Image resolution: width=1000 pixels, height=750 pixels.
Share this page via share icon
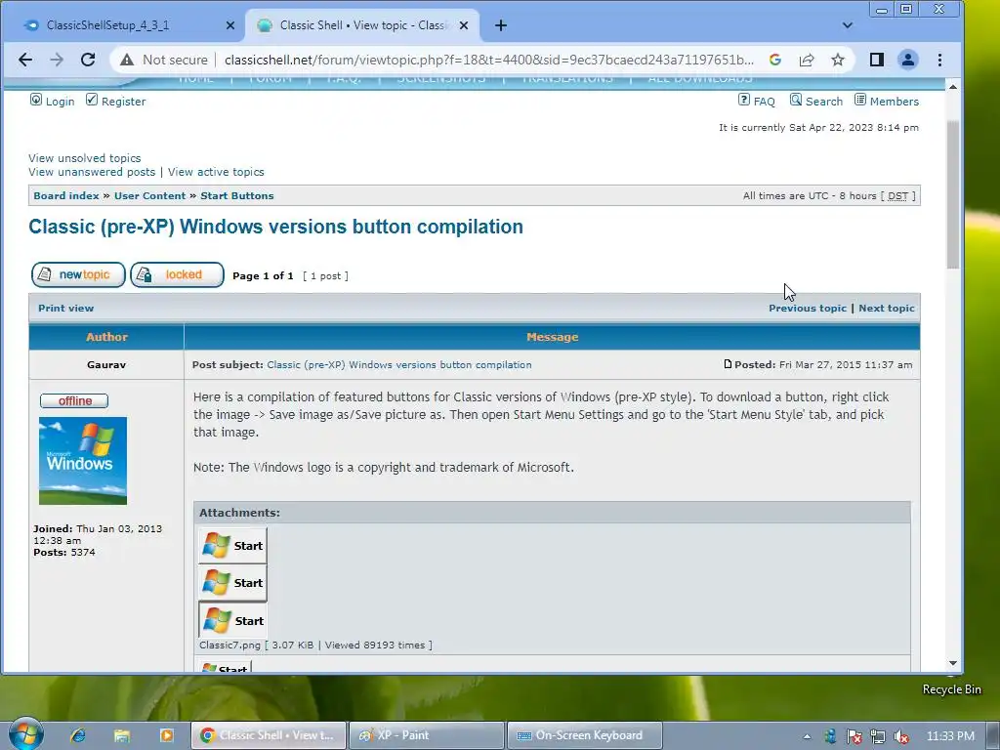point(806,60)
